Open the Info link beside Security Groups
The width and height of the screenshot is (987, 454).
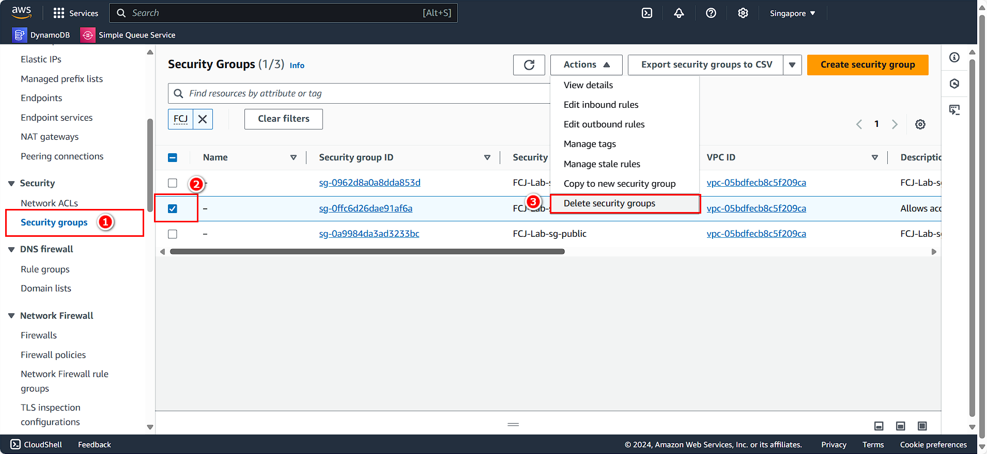(x=297, y=66)
